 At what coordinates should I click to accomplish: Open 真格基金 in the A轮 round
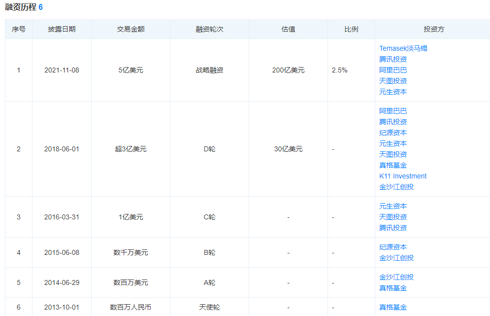point(392,287)
